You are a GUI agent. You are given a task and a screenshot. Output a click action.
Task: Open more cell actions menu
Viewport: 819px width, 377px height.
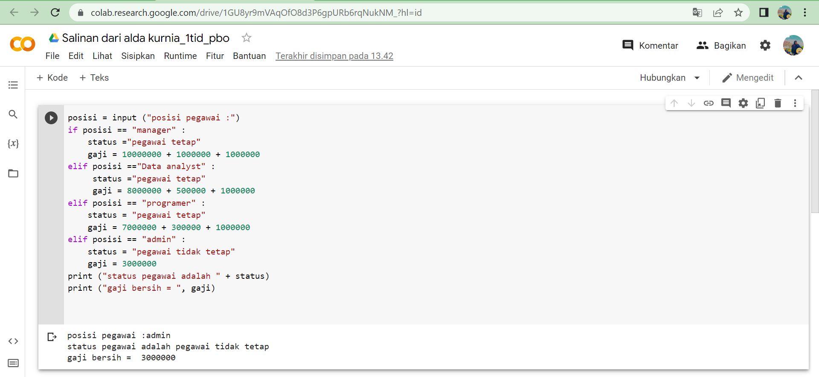coord(795,103)
